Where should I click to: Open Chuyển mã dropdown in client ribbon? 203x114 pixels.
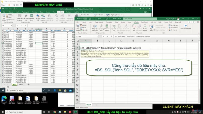pos(174,28)
